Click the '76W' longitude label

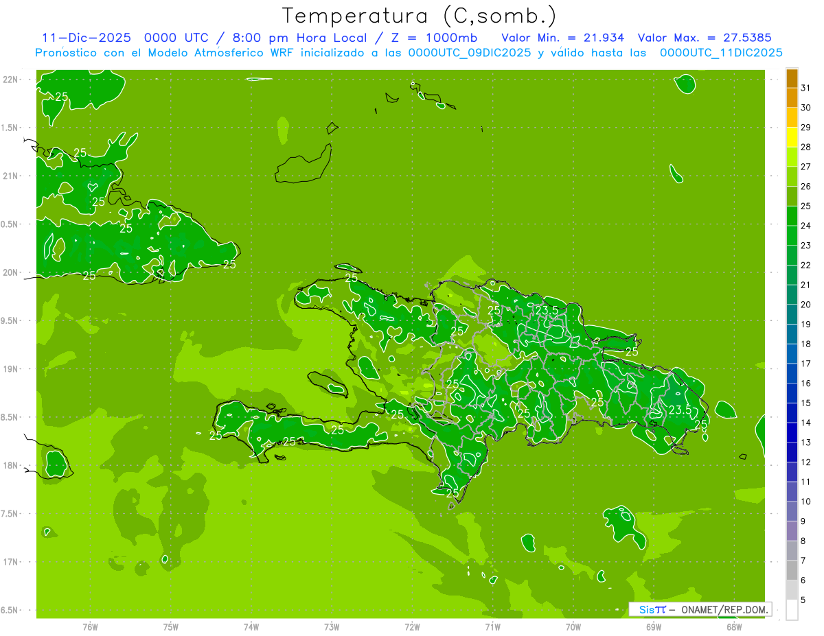pyautogui.click(x=90, y=626)
